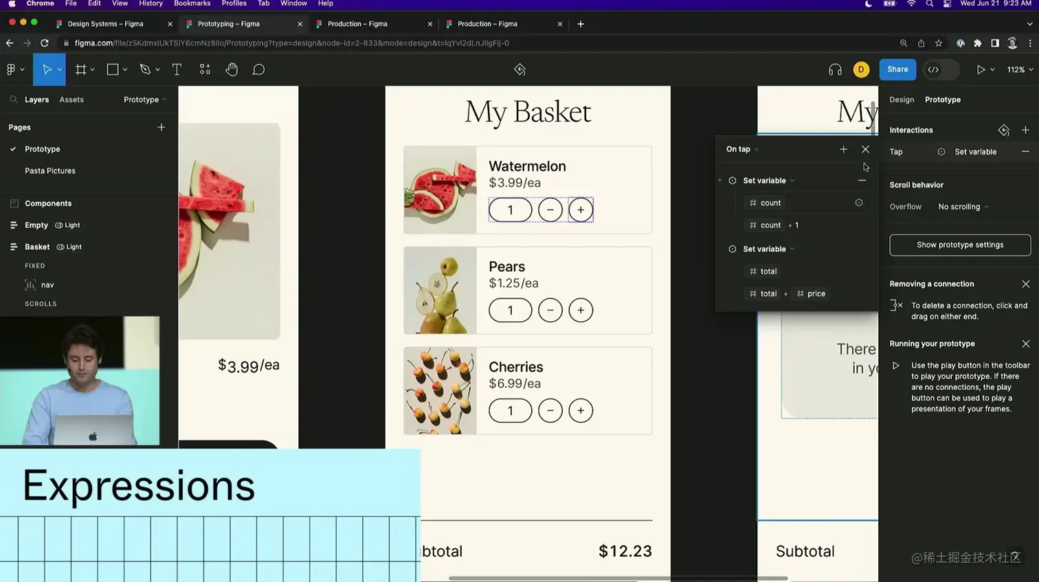Select the Pen tool
Screen dimensions: 1039x582
coord(144,69)
